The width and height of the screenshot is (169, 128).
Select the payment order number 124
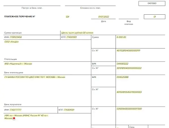point(68,17)
